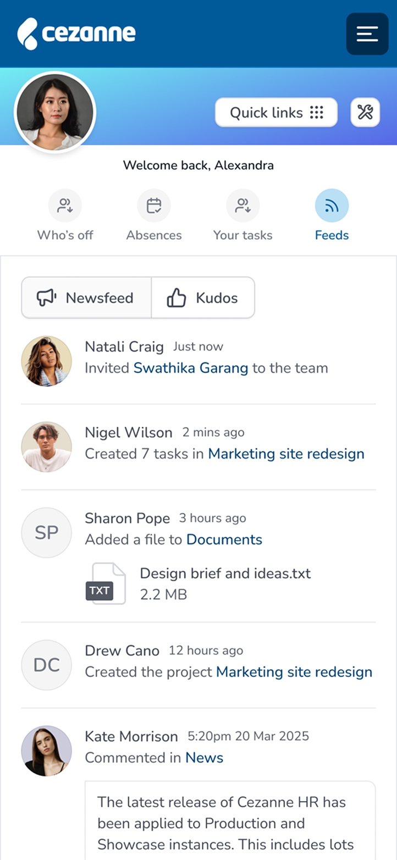Switch to the Newsfeed tab

click(86, 297)
